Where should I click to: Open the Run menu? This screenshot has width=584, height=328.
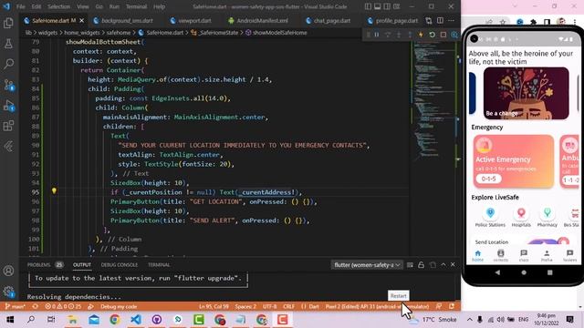(114, 6)
